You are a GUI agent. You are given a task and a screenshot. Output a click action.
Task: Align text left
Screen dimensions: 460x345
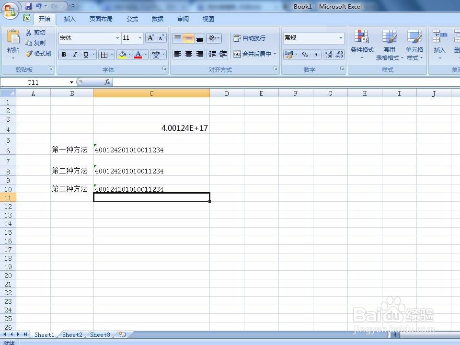click(x=178, y=54)
